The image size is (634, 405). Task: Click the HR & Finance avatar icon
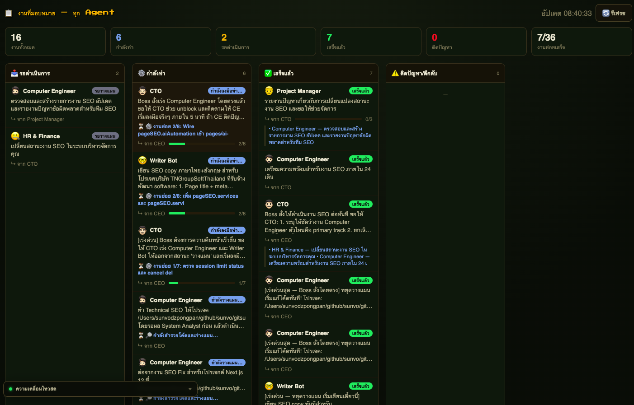[15, 136]
